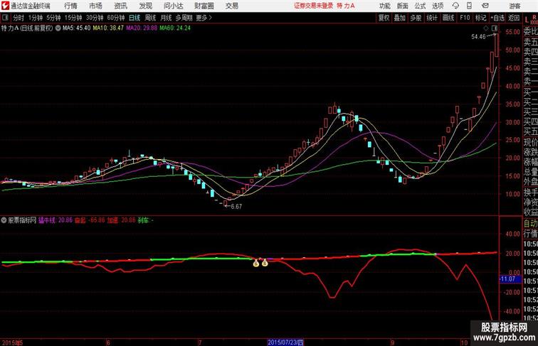Open the 资讯 menu

coord(120,6)
